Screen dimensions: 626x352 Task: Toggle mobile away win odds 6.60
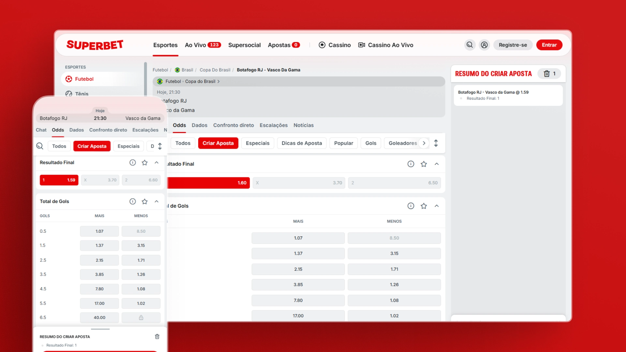point(141,180)
